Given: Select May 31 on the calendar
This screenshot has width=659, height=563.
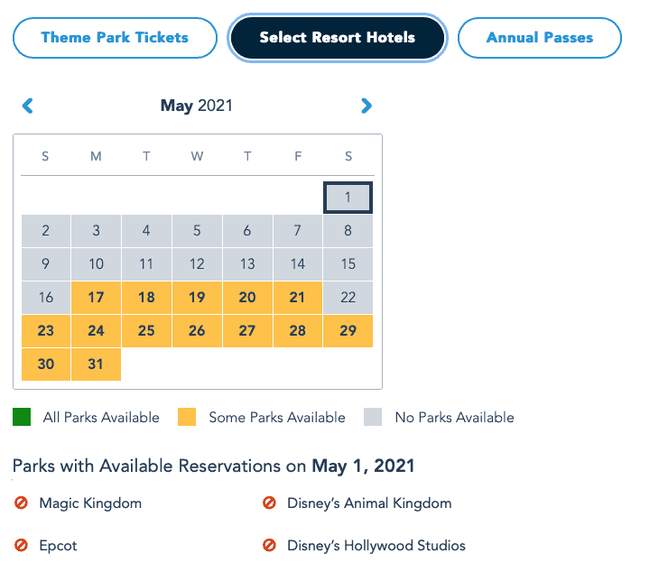Looking at the screenshot, I should pos(97,365).
